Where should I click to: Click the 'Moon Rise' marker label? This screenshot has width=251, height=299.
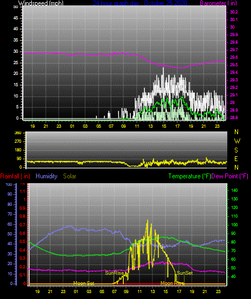click(x=172, y=283)
